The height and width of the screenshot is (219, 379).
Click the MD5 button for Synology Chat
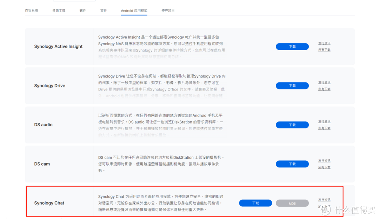(x=292, y=203)
